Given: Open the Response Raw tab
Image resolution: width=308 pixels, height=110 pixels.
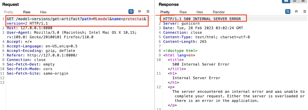Looking at the screenshot, I should pos(183,12).
